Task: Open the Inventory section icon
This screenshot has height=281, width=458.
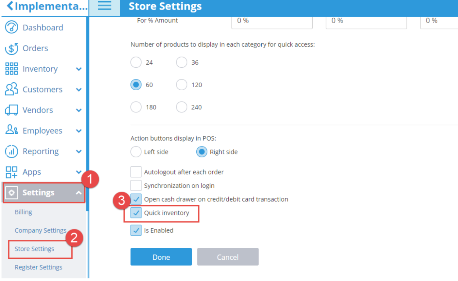Action: tap(11, 69)
